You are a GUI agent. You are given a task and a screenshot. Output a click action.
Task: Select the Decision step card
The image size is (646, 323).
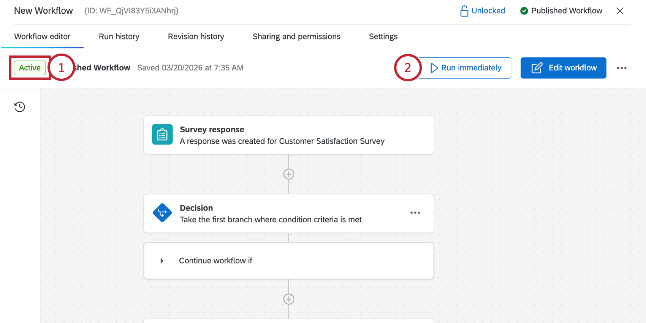coord(289,214)
